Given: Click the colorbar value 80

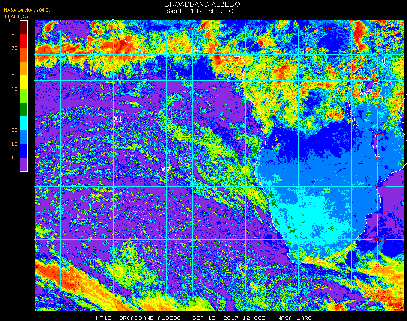Looking at the screenshot, I should pyautogui.click(x=14, y=34).
